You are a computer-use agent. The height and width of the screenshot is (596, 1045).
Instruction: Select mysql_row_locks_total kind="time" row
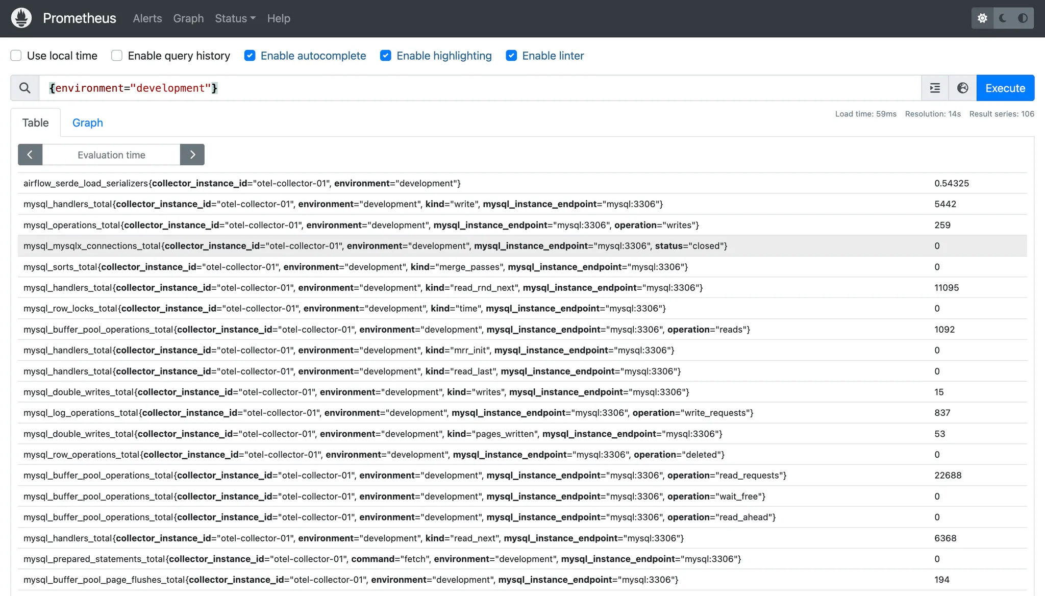(x=522, y=309)
